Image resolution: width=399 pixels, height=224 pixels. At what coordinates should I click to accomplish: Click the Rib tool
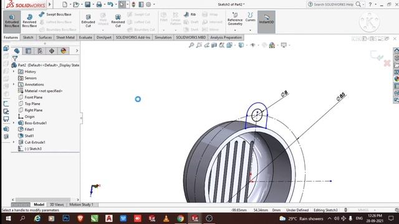click(190, 14)
